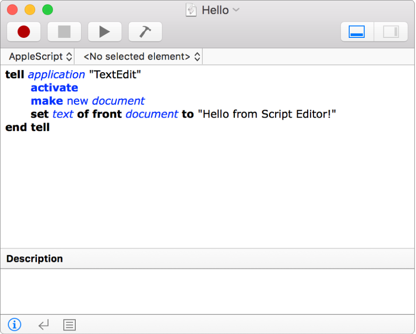Click the yellow minimize window button
This screenshot has width=416, height=334.
30,10
